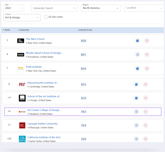Add California Institute of the Arts to compare

tap(136, 139)
